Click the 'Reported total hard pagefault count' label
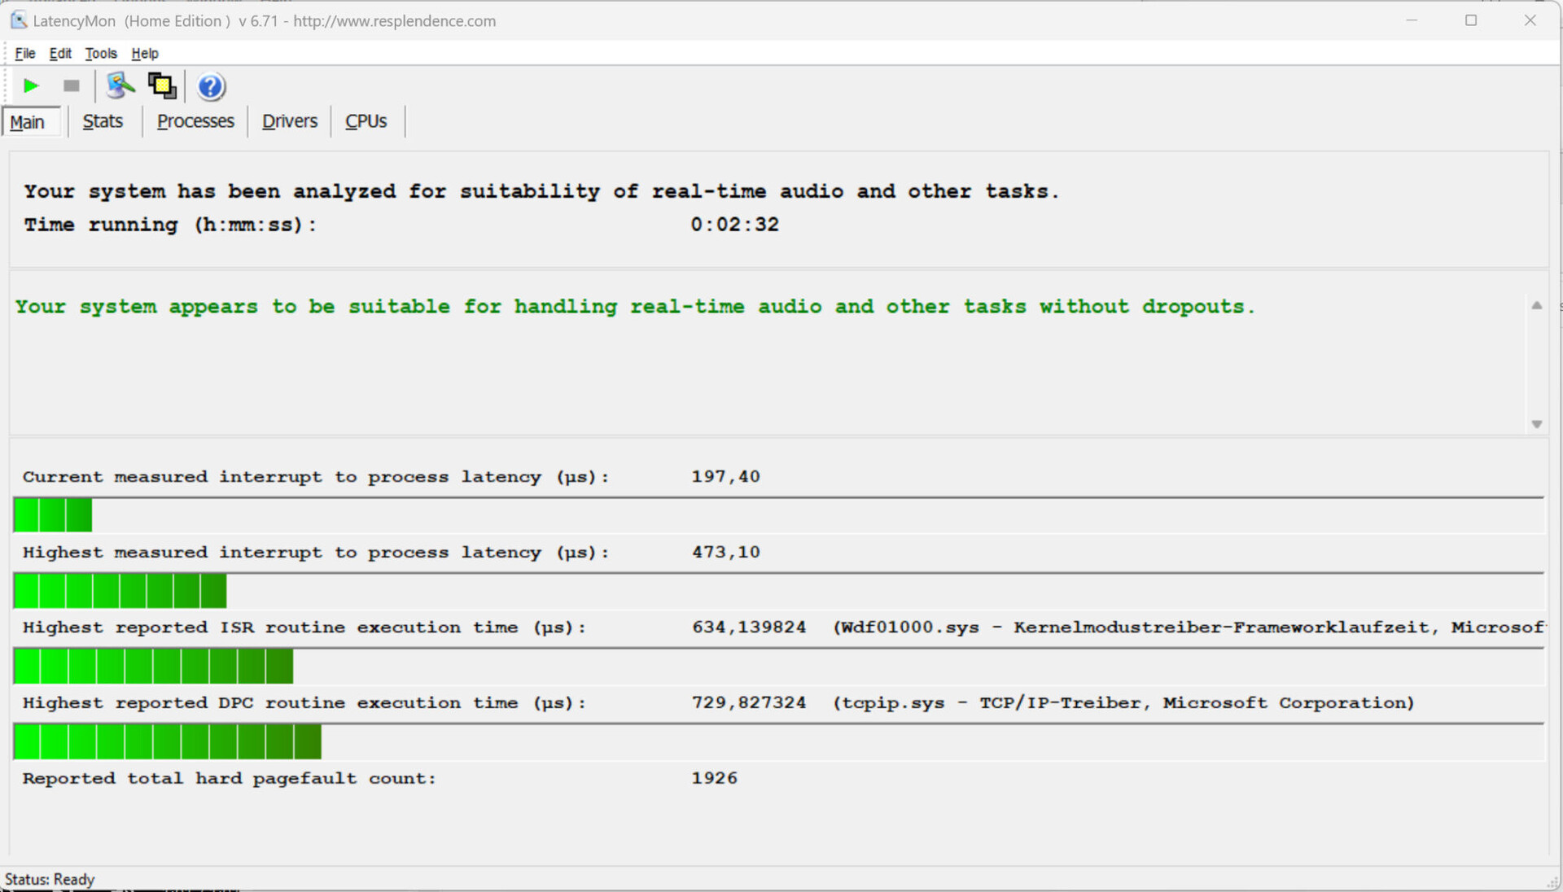 pyautogui.click(x=230, y=779)
